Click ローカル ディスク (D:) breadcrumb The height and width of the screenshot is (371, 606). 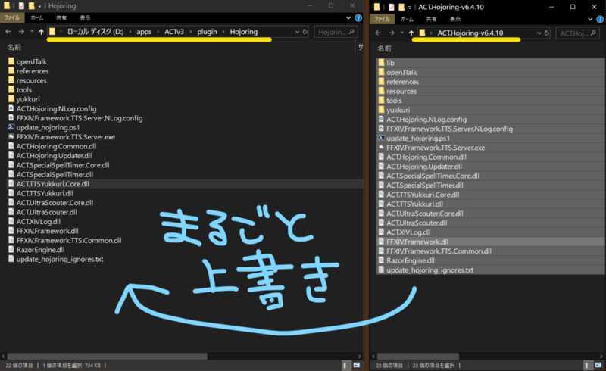tap(95, 32)
